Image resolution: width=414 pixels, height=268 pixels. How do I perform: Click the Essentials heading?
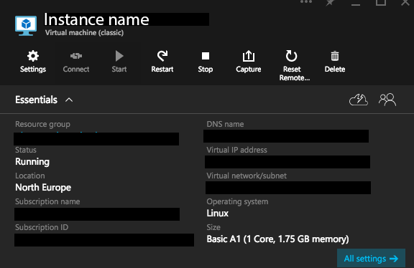click(36, 100)
